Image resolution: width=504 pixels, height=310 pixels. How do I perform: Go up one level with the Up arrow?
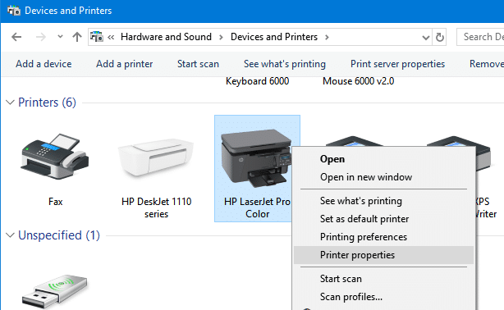77,37
